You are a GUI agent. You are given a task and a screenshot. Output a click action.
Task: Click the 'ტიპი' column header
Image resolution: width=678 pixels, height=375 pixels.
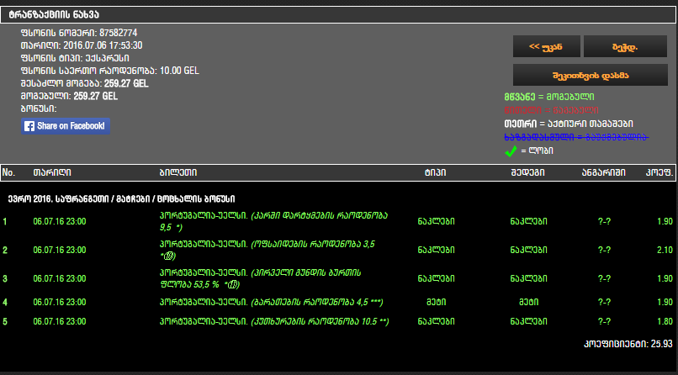coord(435,173)
